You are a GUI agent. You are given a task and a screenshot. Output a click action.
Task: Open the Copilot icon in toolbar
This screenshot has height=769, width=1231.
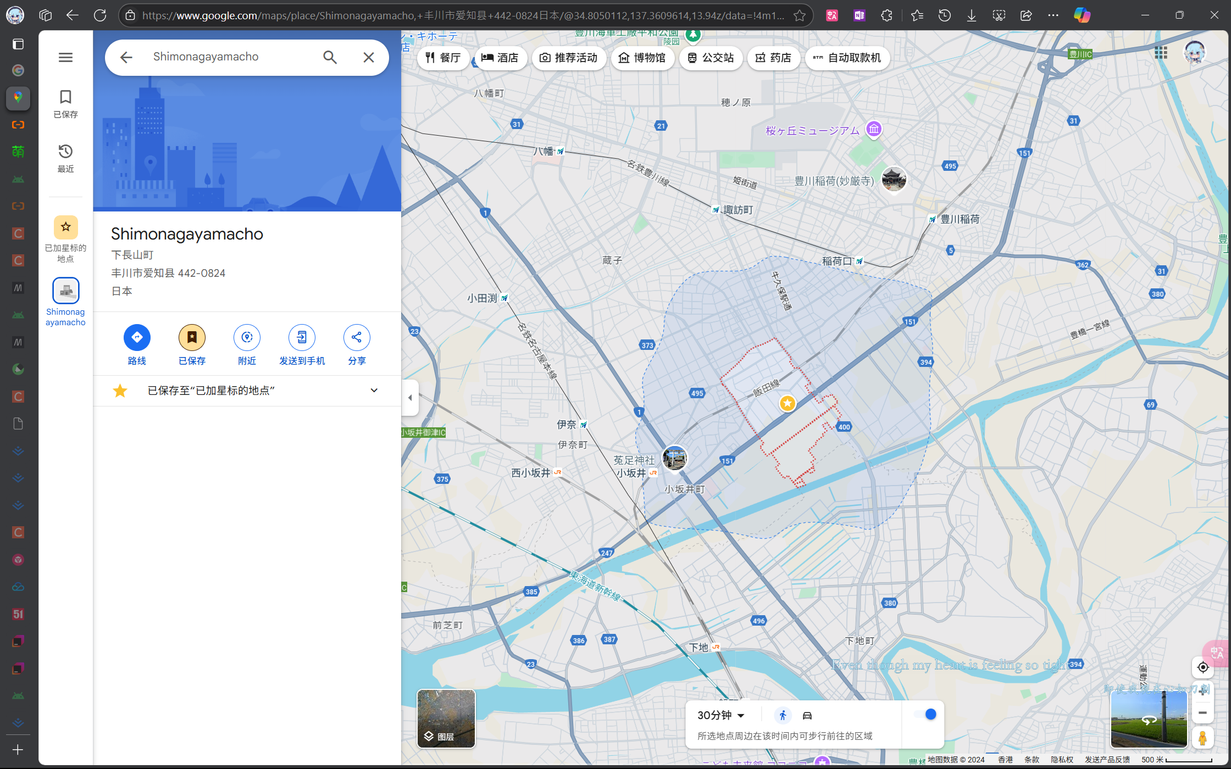tap(1082, 15)
